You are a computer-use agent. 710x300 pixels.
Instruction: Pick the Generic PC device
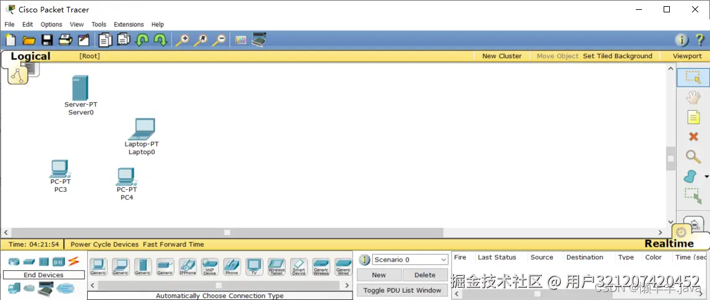coord(98,267)
